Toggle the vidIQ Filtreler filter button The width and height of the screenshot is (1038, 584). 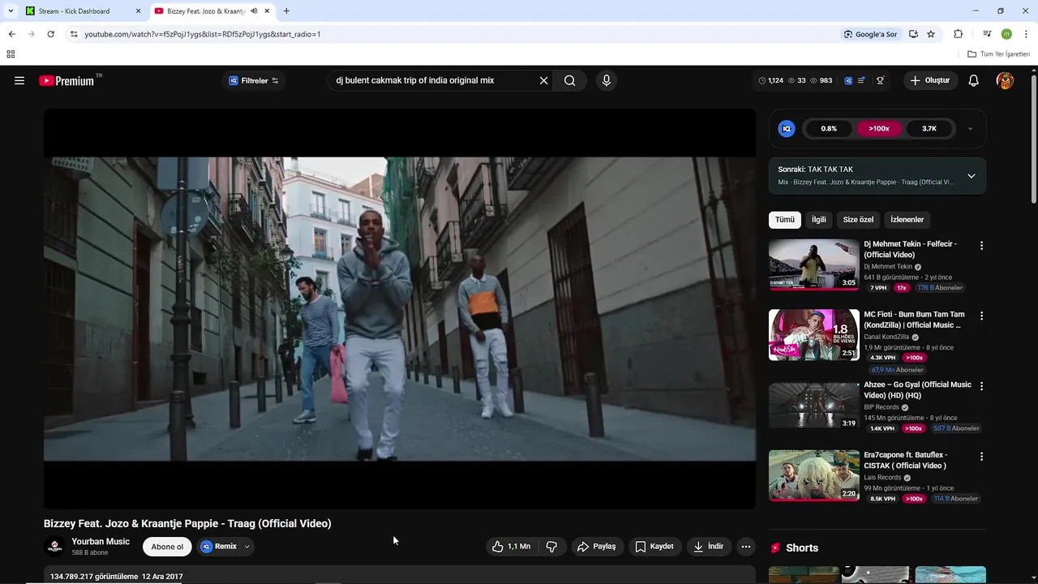coord(254,80)
